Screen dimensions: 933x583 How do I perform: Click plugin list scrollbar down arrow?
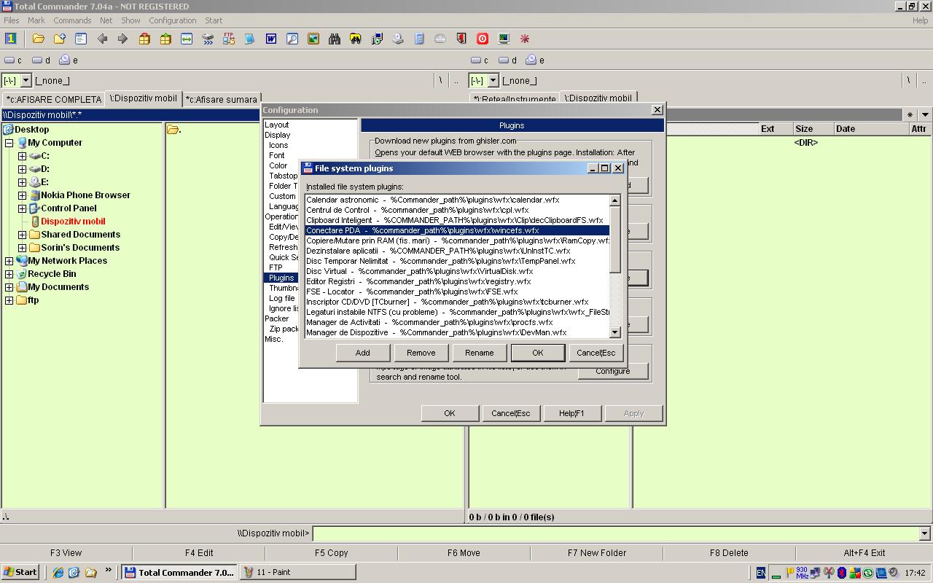[x=614, y=332]
